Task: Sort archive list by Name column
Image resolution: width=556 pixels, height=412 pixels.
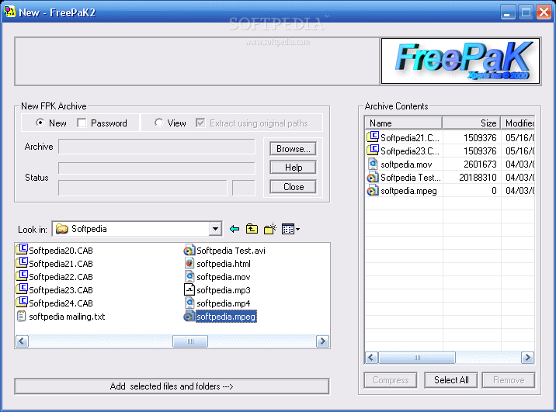Action: click(404, 123)
